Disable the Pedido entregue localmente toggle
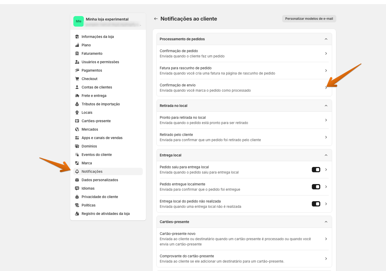Image resolution: width=386 pixels, height=271 pixels. tap(316, 187)
